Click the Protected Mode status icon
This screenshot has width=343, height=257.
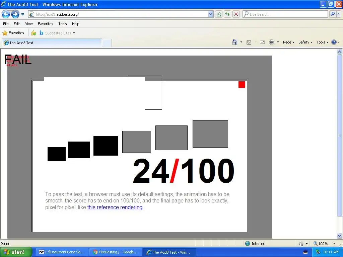[301, 244]
